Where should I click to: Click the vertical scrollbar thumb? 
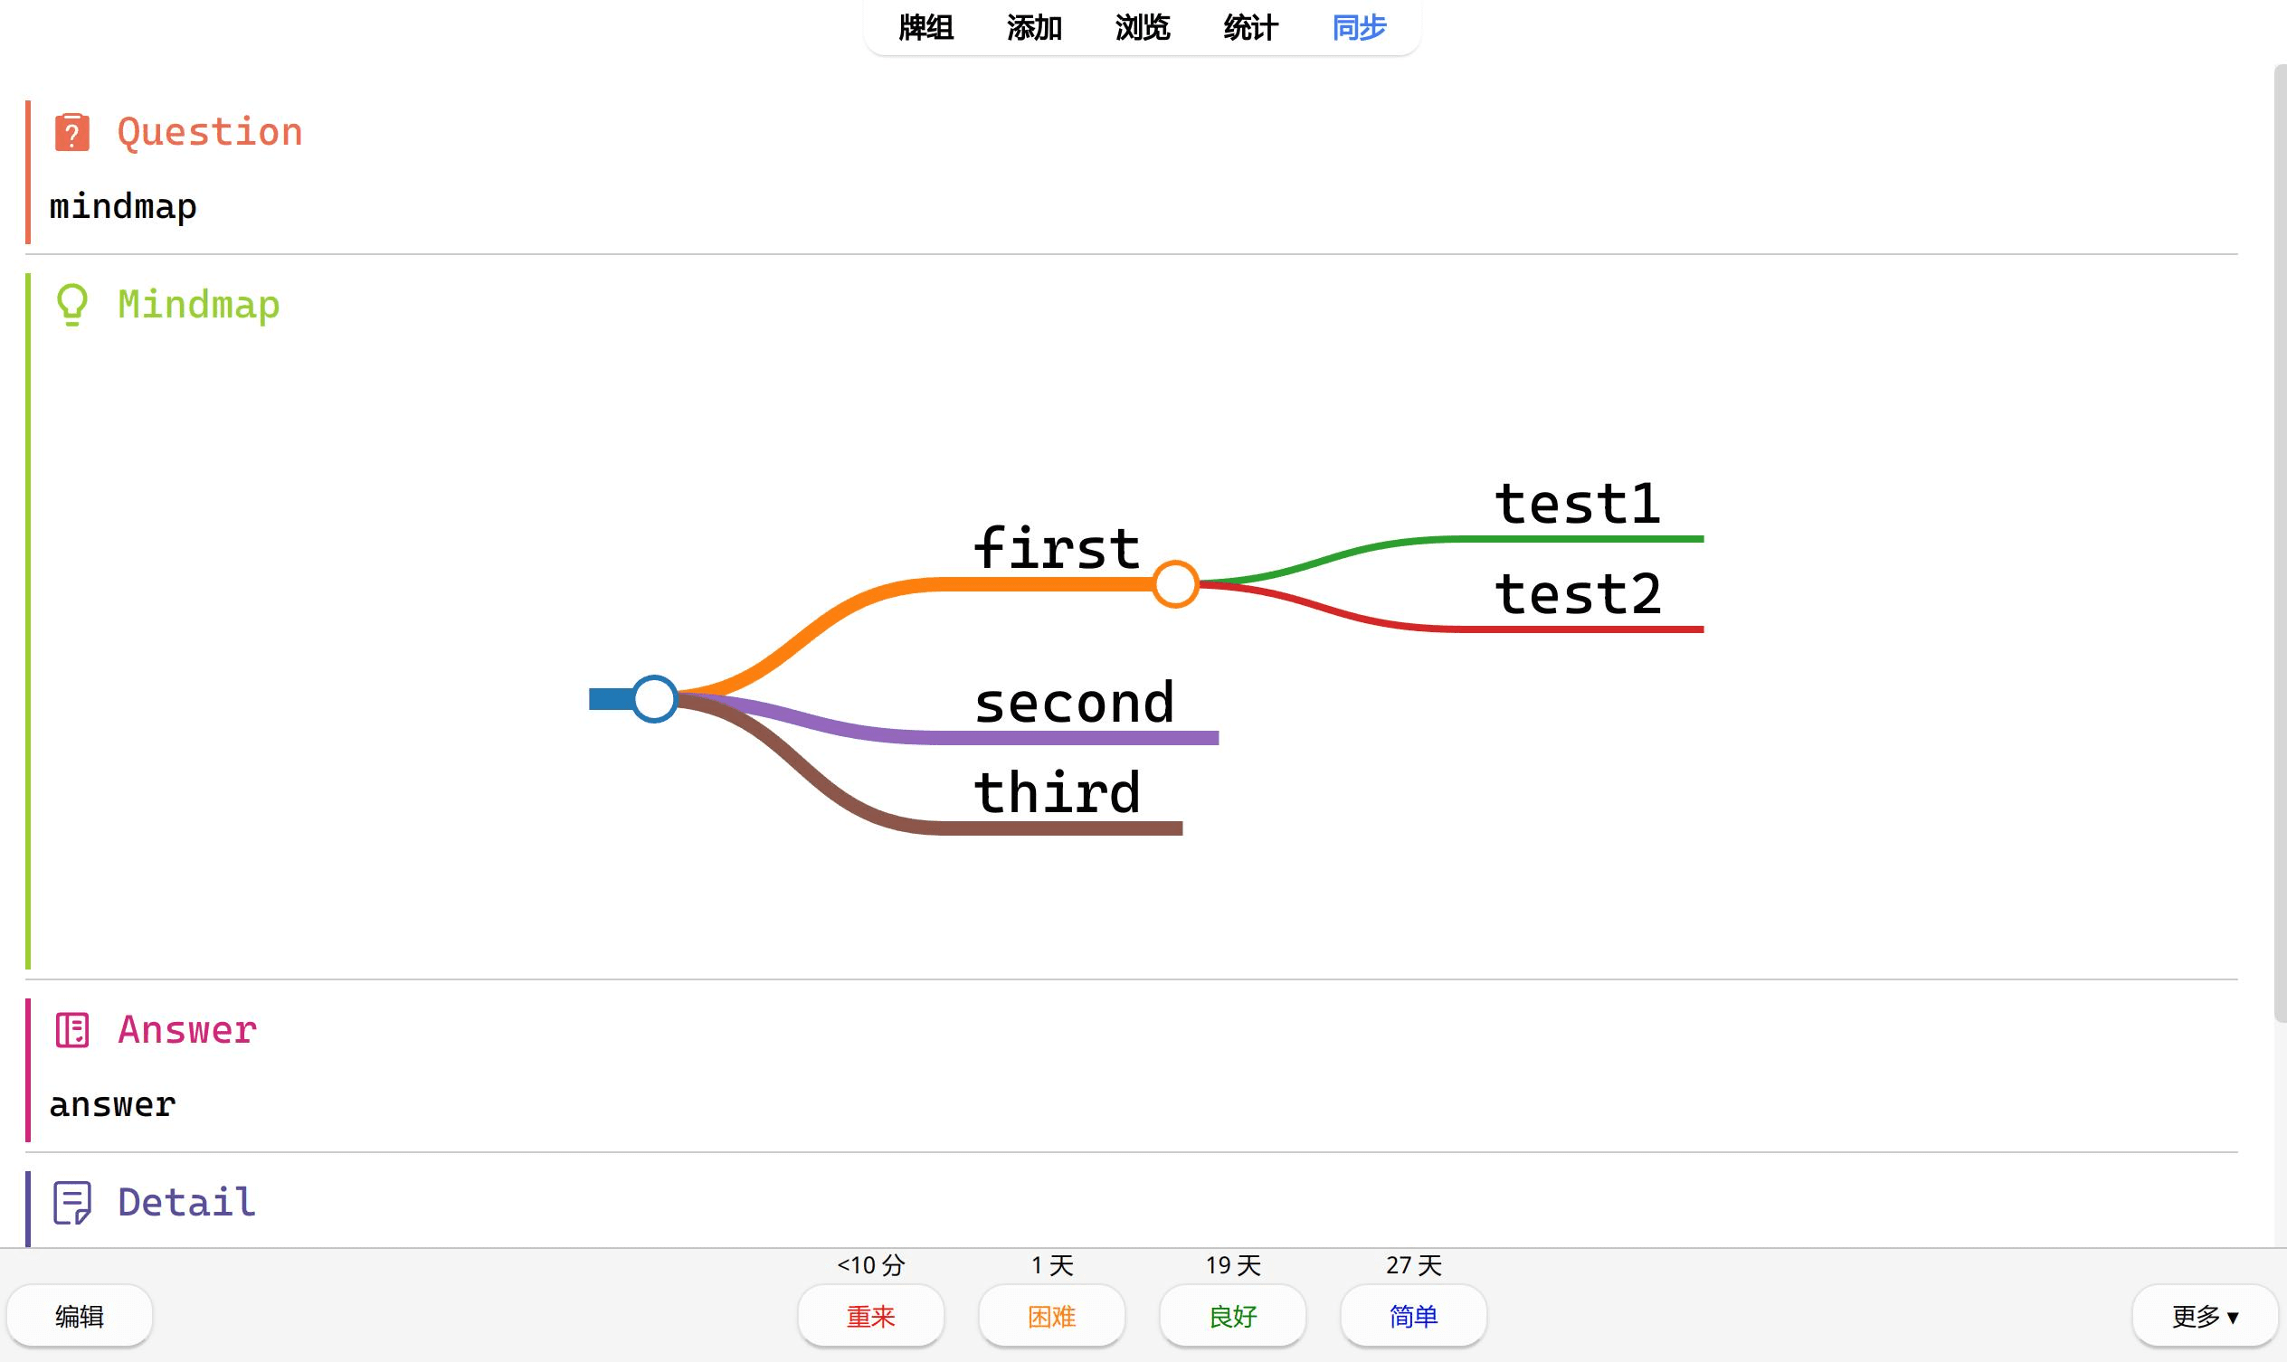pyautogui.click(x=2280, y=542)
